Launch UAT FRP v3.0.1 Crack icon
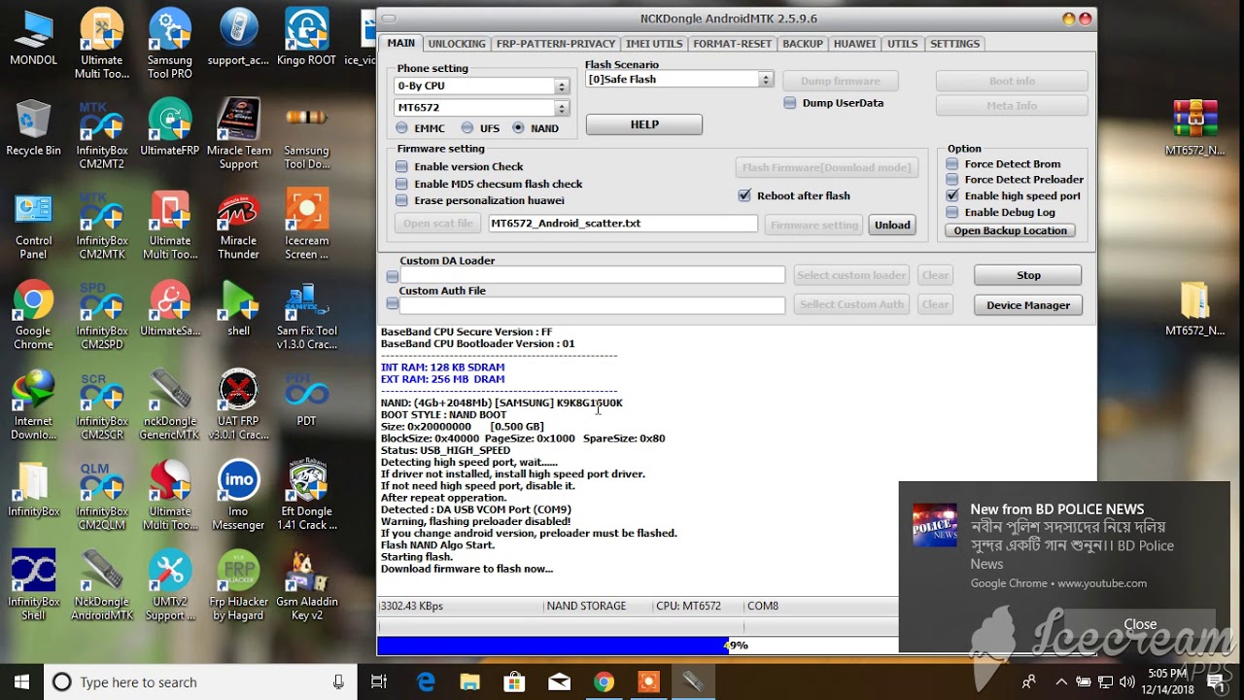Screen dimensions: 1244x700 (238, 406)
